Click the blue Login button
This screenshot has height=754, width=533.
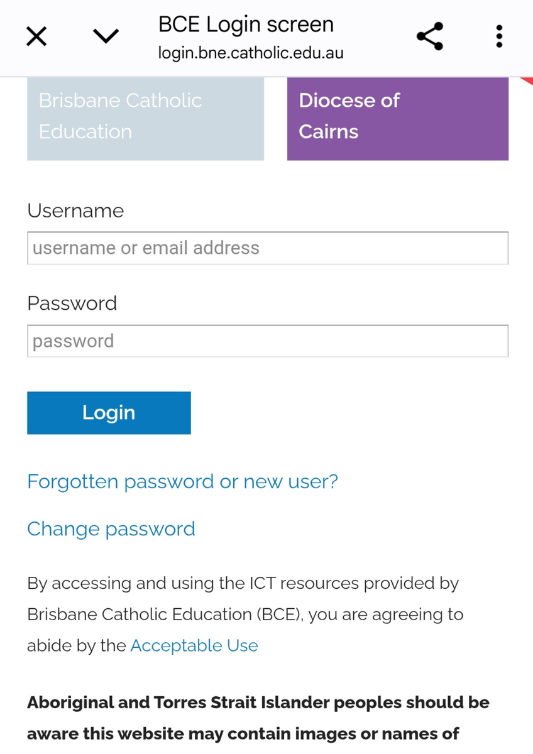(109, 413)
